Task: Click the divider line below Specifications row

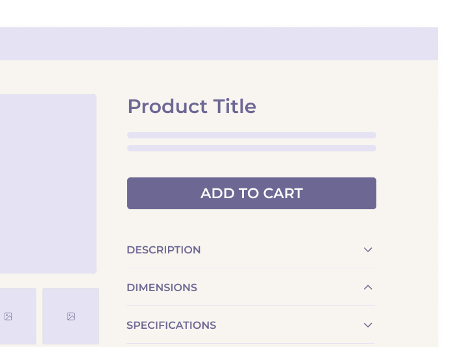Action: [250, 343]
